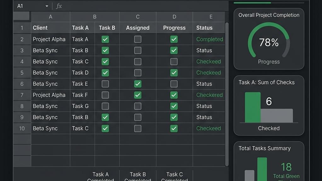Check Assigned checkbox in row 9

point(138,117)
